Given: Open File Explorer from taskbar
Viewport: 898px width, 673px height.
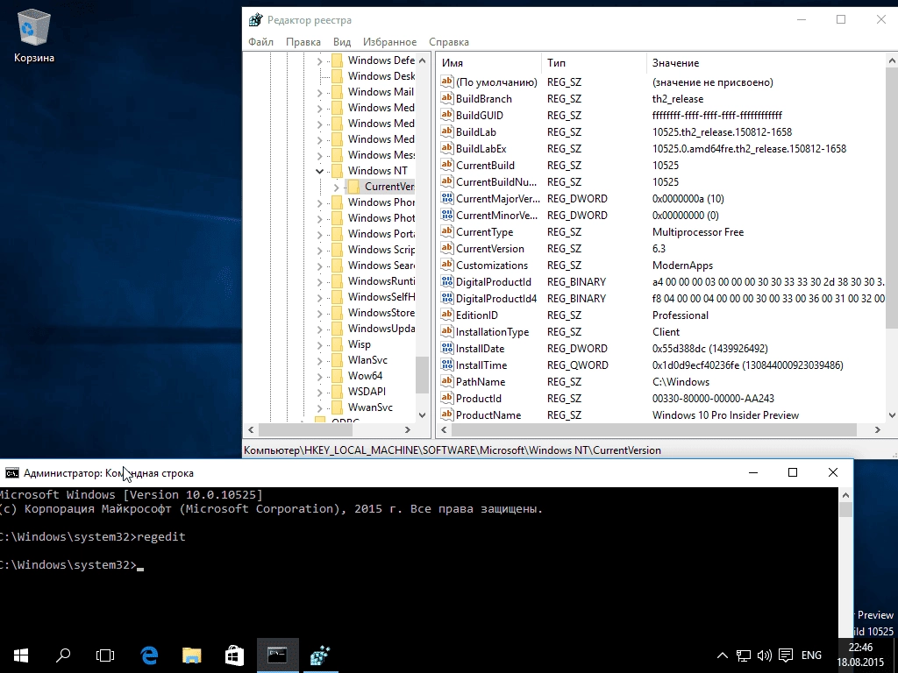Looking at the screenshot, I should (x=192, y=655).
